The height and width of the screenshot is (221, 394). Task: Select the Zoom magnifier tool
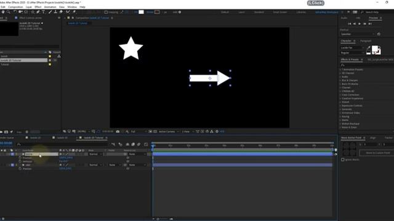pos(8,12)
